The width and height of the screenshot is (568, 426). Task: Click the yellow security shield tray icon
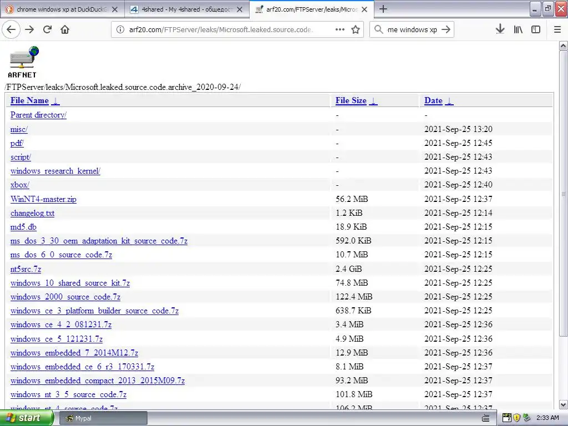tap(517, 418)
